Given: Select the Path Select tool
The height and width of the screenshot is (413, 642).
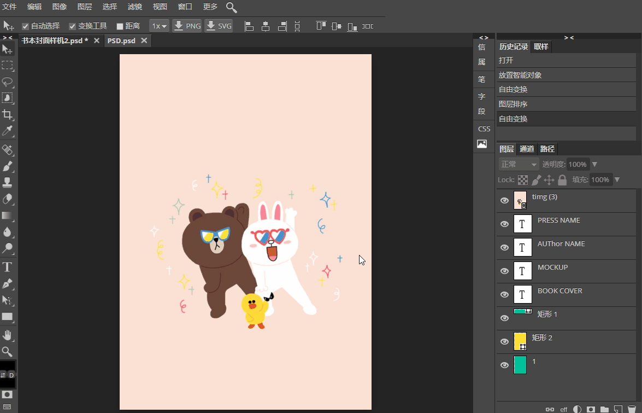Looking at the screenshot, I should click(x=7, y=300).
